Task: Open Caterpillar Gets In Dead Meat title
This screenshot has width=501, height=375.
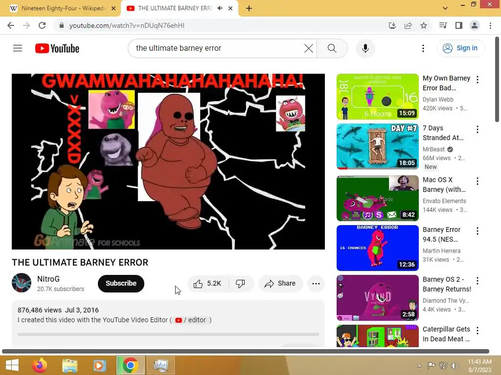Action: [446, 334]
